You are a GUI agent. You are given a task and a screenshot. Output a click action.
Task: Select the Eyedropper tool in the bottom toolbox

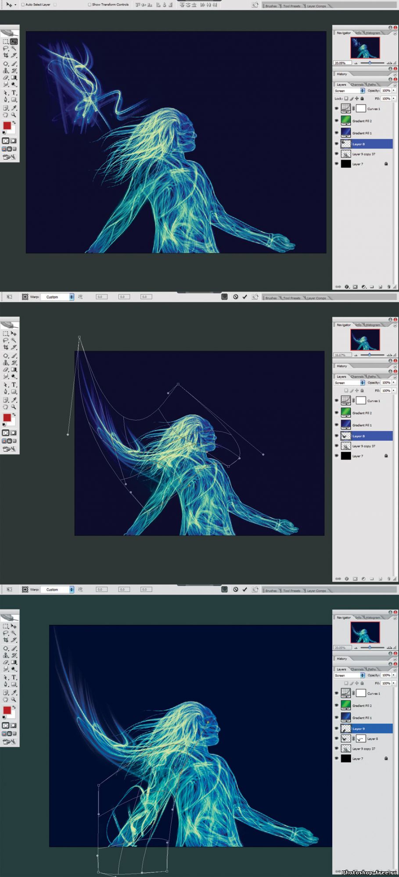click(x=14, y=692)
